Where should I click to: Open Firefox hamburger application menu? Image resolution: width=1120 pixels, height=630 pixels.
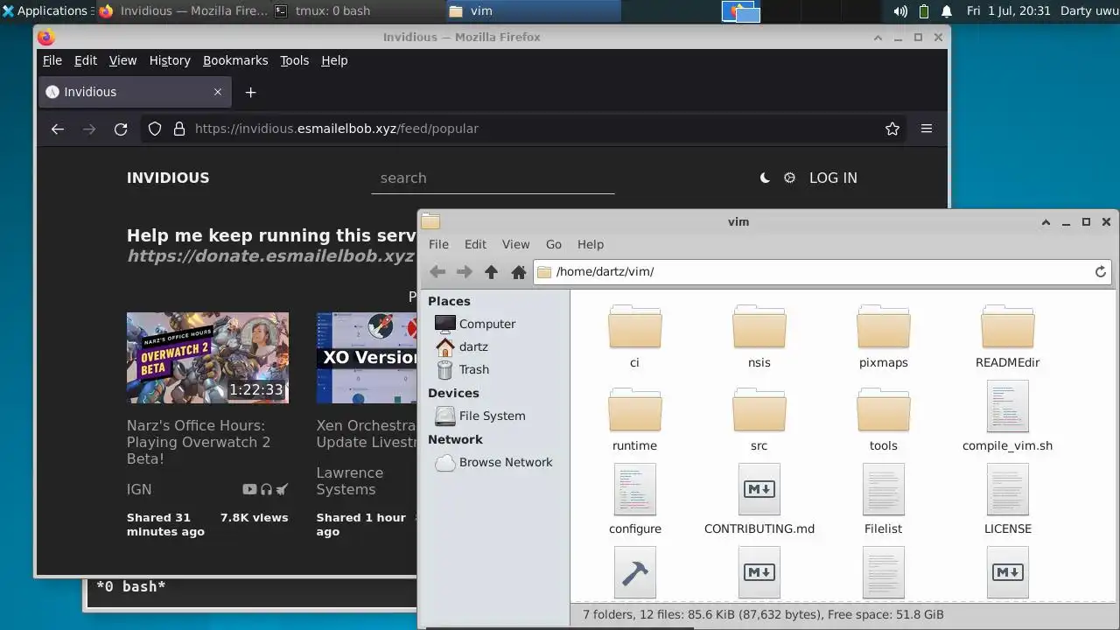[927, 129]
